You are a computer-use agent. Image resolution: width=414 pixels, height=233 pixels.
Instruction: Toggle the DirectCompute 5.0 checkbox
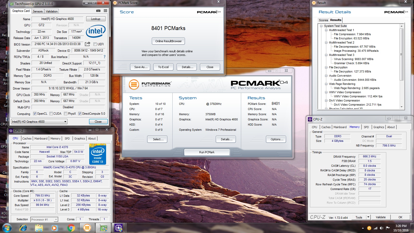click(80, 114)
